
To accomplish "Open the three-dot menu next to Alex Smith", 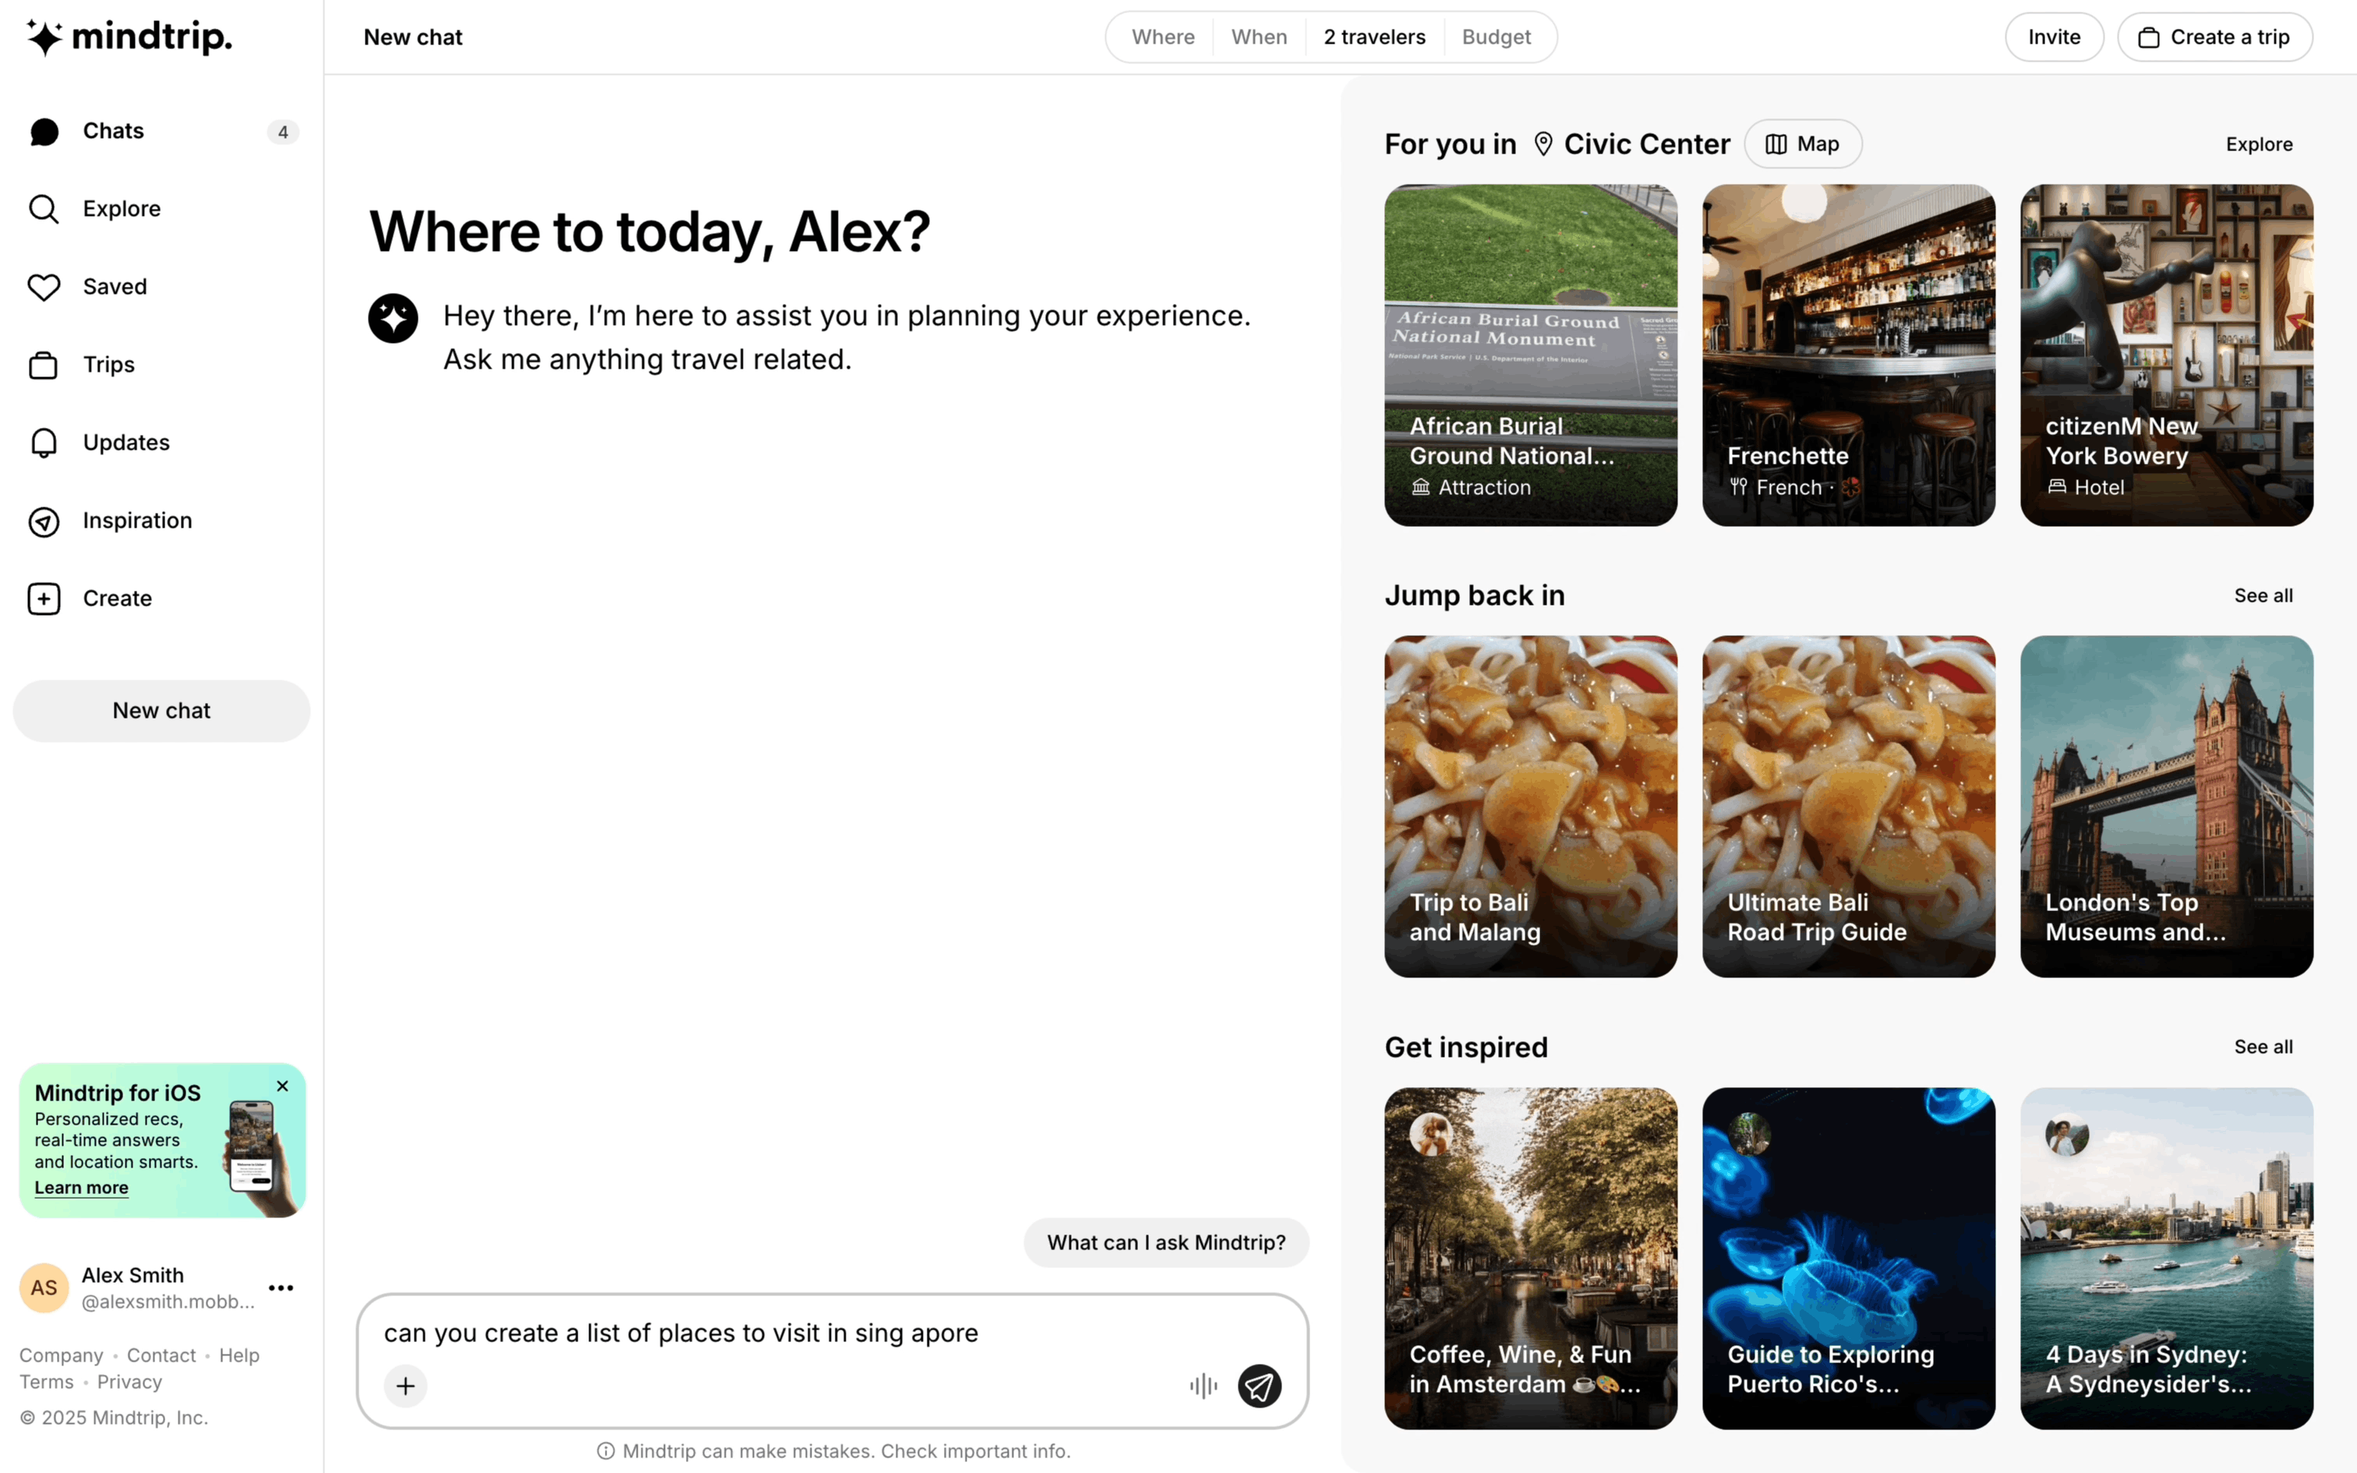I will 281,1288.
